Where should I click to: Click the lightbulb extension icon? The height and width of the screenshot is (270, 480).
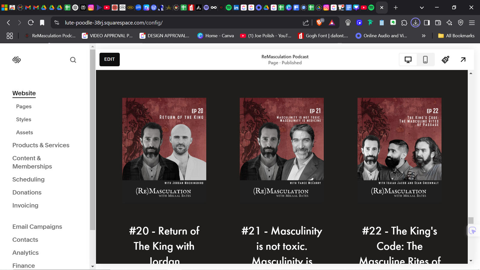click(x=348, y=22)
